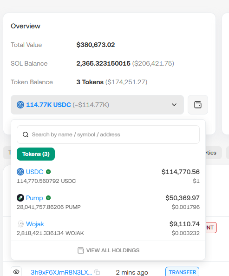Click the TRANSFER tag
The width and height of the screenshot is (229, 276).
tap(182, 272)
